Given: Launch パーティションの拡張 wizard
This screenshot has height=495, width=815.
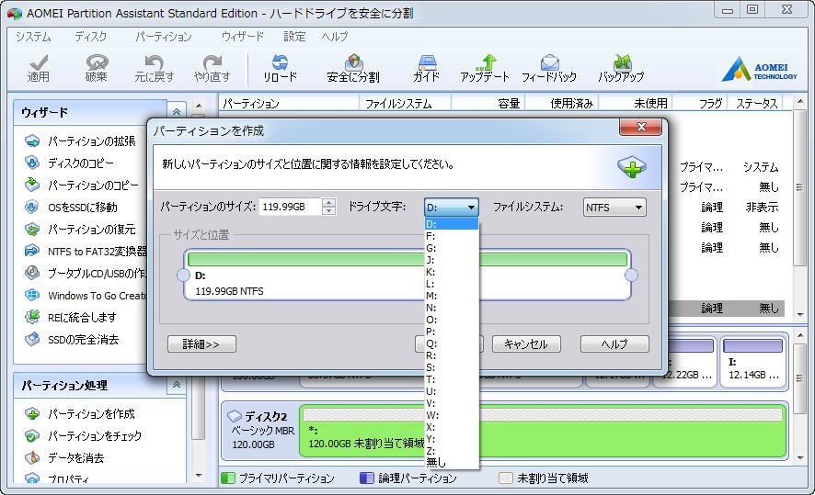Looking at the screenshot, I should point(80,141).
